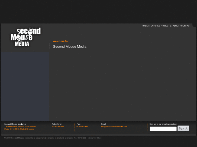Click the 'Telephone:' footer label

click(57, 124)
